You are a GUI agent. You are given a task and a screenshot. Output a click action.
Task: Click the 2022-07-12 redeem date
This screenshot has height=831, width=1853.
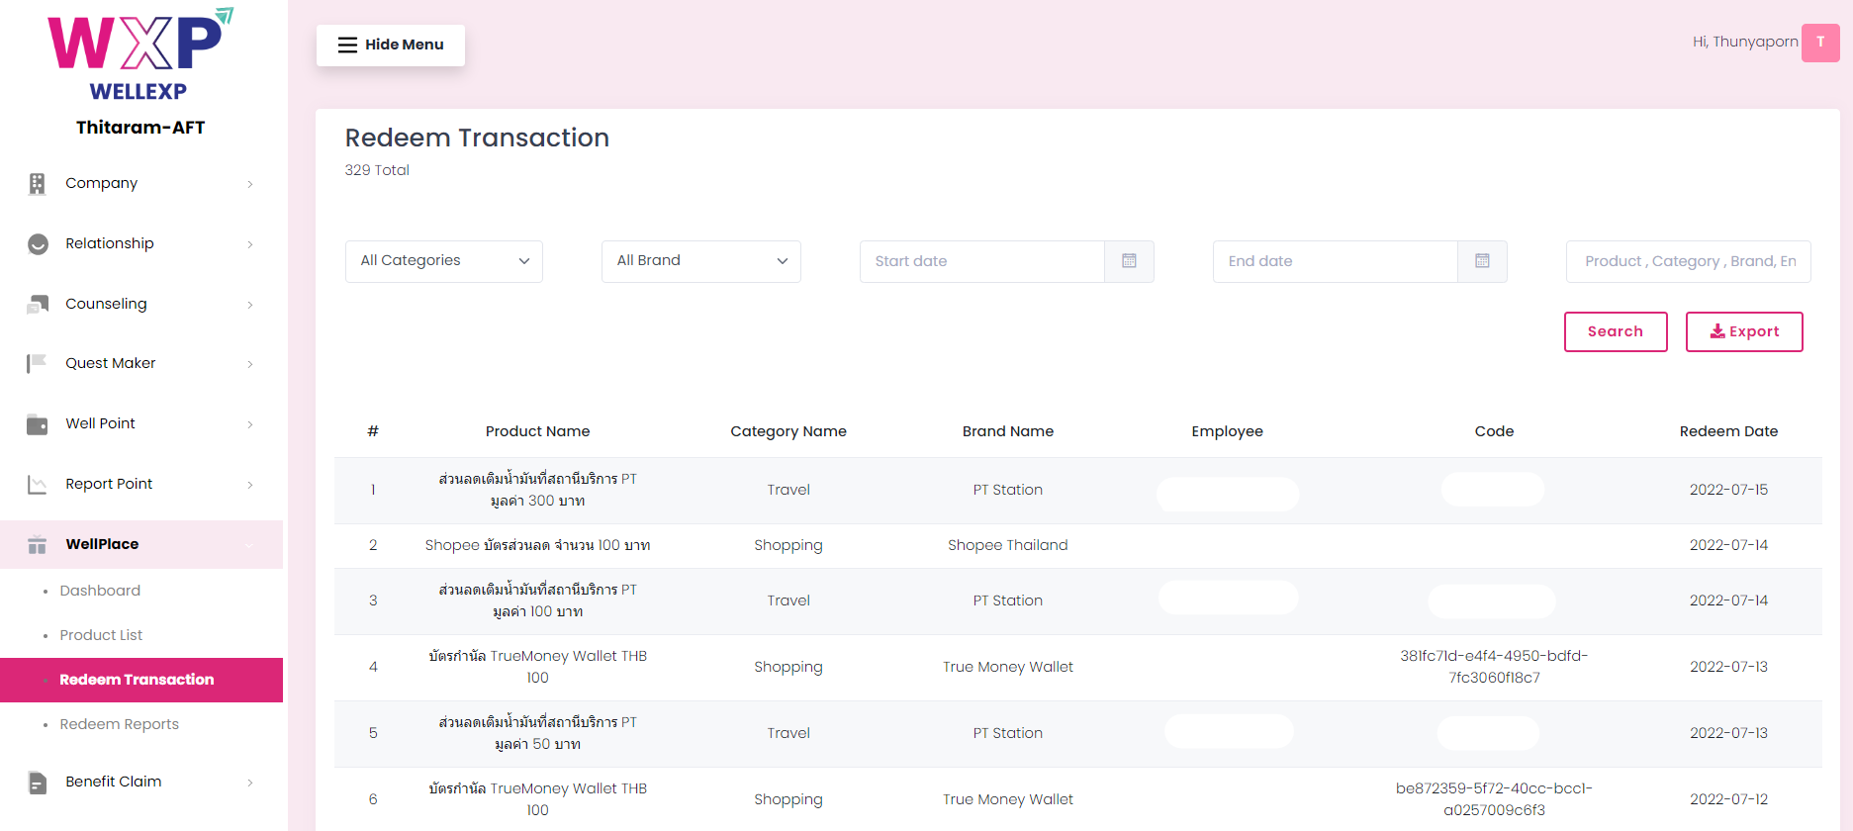click(1728, 799)
